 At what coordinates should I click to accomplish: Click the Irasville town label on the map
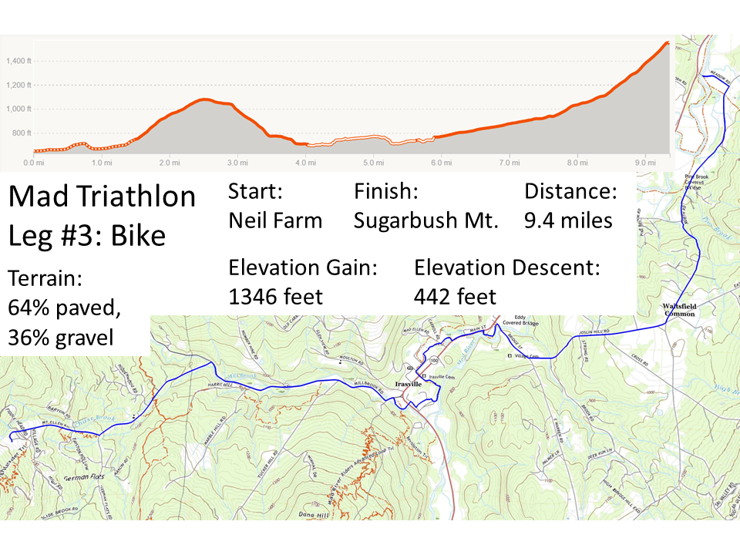[409, 384]
